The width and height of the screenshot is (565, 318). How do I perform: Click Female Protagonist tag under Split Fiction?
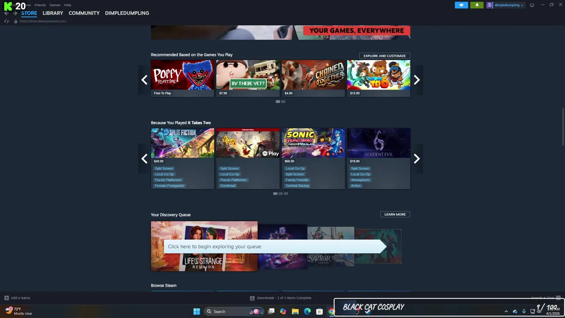(169, 186)
